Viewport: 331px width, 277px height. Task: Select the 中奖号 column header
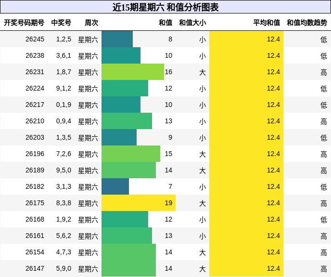click(x=61, y=23)
